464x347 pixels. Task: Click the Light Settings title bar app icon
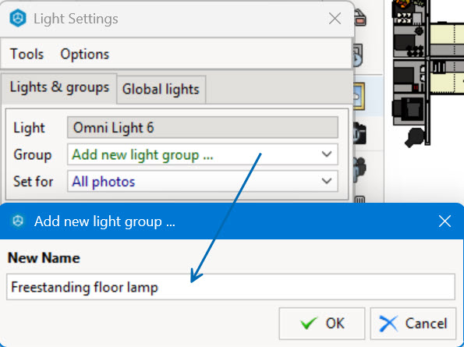point(18,19)
